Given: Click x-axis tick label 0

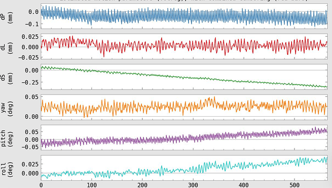Looking at the screenshot, I should point(41,185).
